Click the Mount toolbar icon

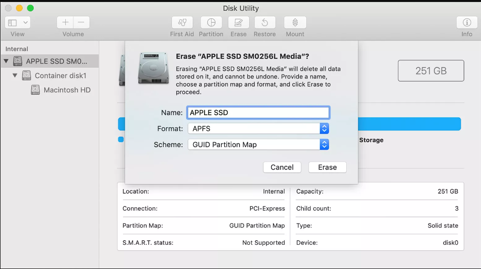tap(295, 23)
